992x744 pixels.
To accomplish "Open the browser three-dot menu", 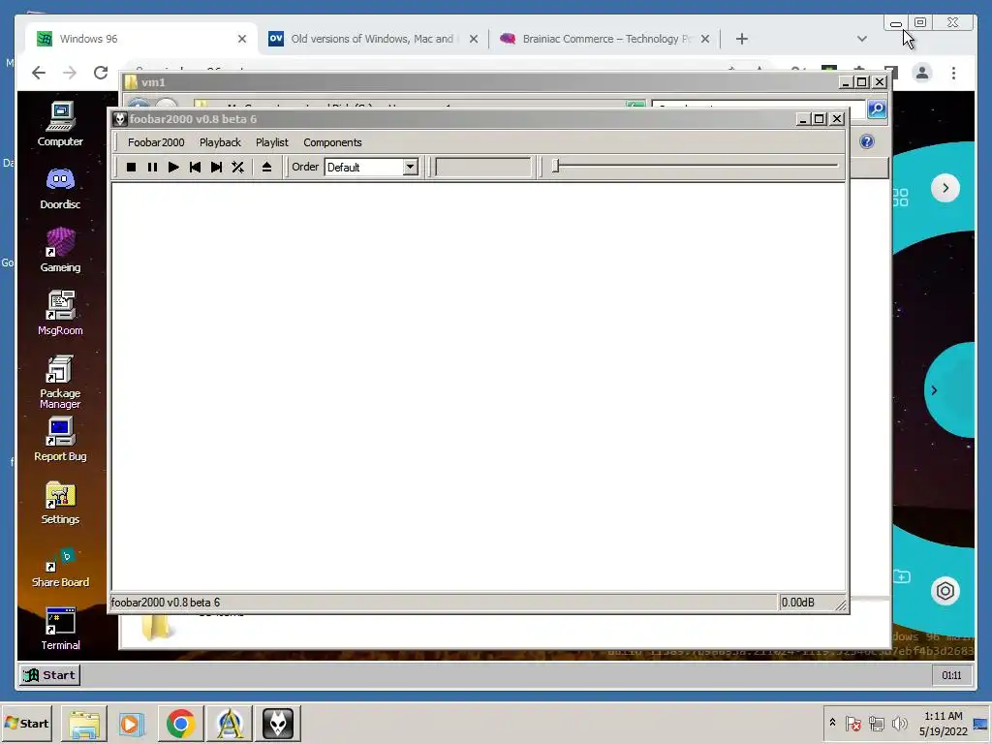I will [953, 73].
